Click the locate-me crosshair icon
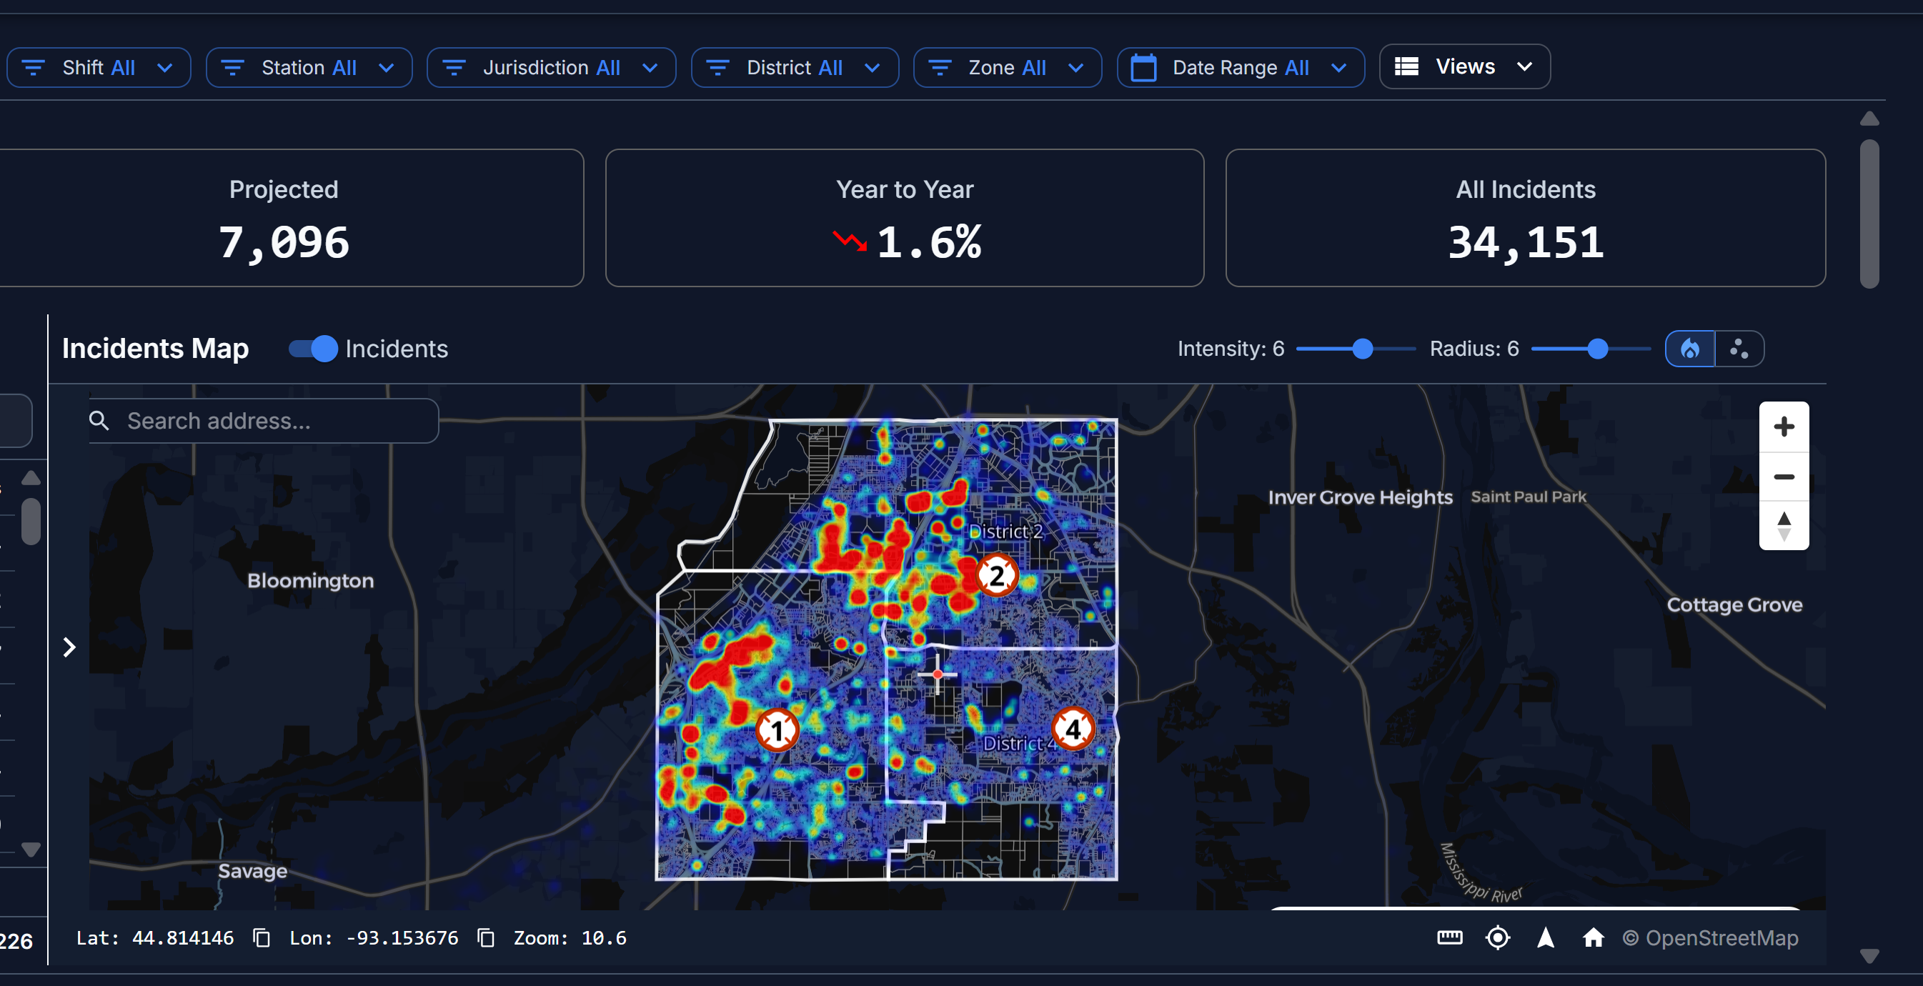Viewport: 1923px width, 986px height. tap(1498, 938)
